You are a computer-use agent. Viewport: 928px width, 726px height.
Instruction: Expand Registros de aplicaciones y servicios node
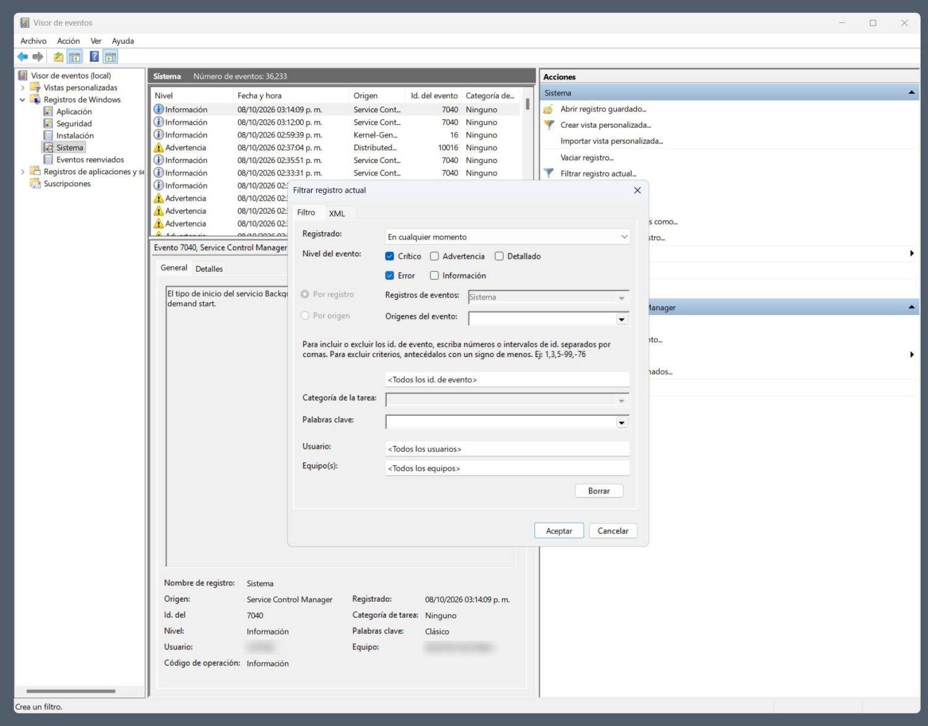pos(23,172)
